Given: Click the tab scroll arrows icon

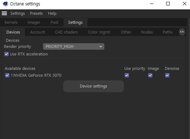Looking at the screenshot, I should (182, 32).
